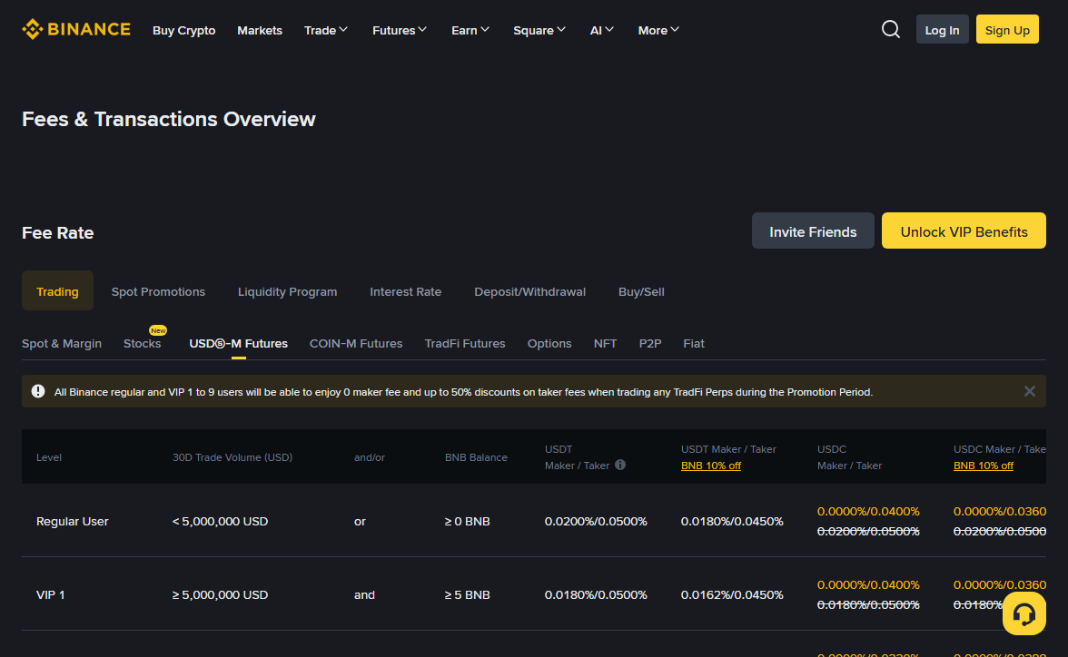Screen dimensions: 1068x657
Task: Click the Binance logo
Action: [76, 29]
